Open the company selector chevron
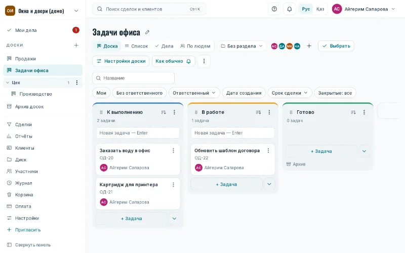Image resolution: width=405 pixels, height=253 pixels. click(x=76, y=11)
